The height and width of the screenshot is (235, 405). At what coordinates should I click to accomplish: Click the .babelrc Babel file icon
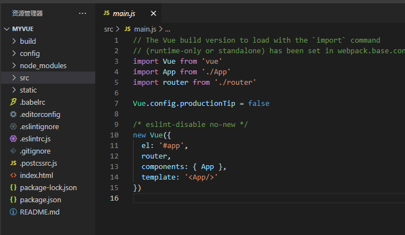13,102
